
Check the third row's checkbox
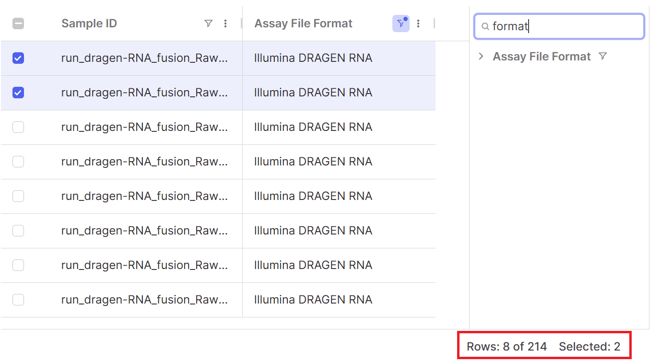coord(18,127)
